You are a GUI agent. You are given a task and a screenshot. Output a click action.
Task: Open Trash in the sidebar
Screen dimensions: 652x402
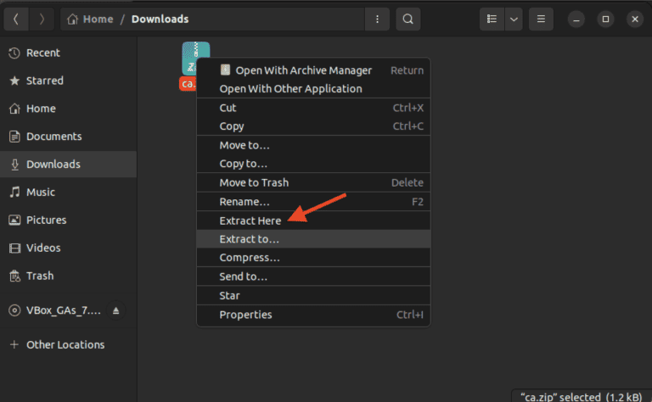[x=39, y=276]
